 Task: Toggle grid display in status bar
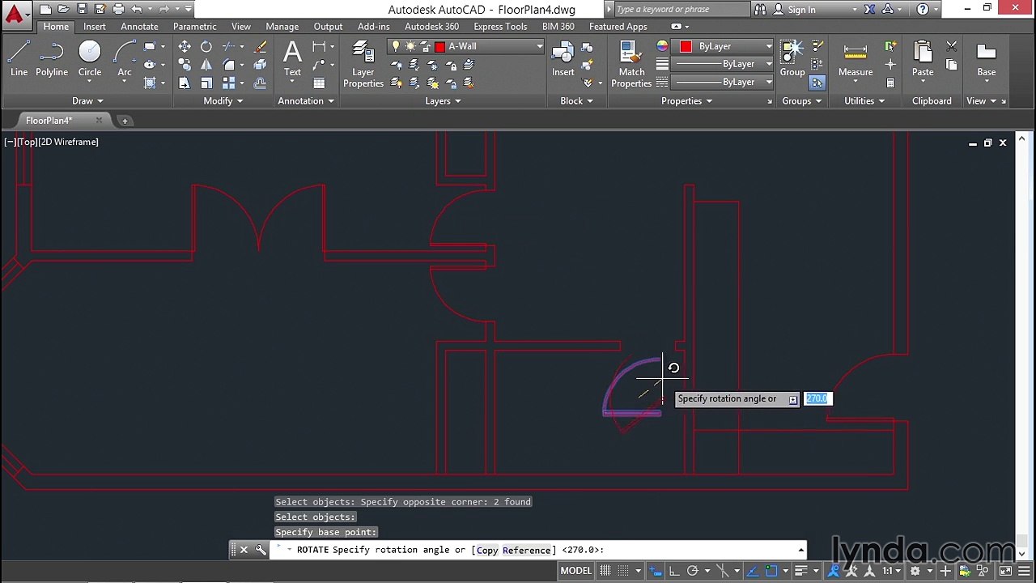pos(605,571)
